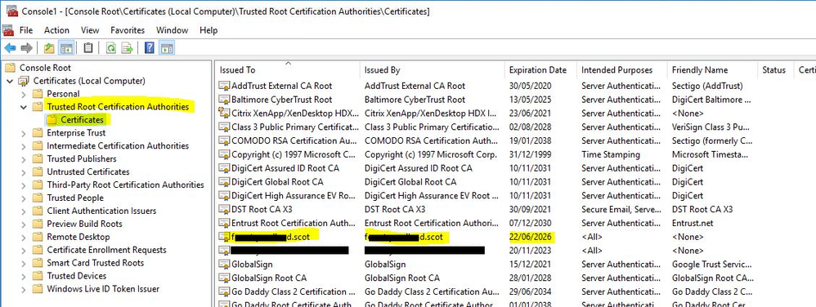The image size is (816, 307).
Task: Click certificate icon for AddTrust External CA Root
Action: pos(224,86)
